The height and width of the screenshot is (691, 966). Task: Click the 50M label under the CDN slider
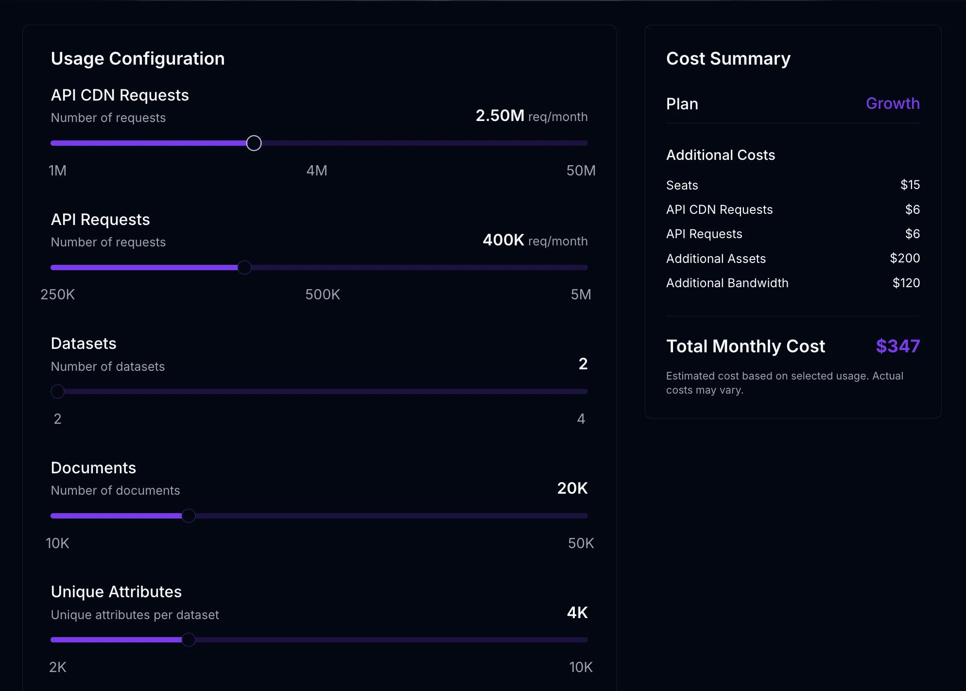[581, 171]
